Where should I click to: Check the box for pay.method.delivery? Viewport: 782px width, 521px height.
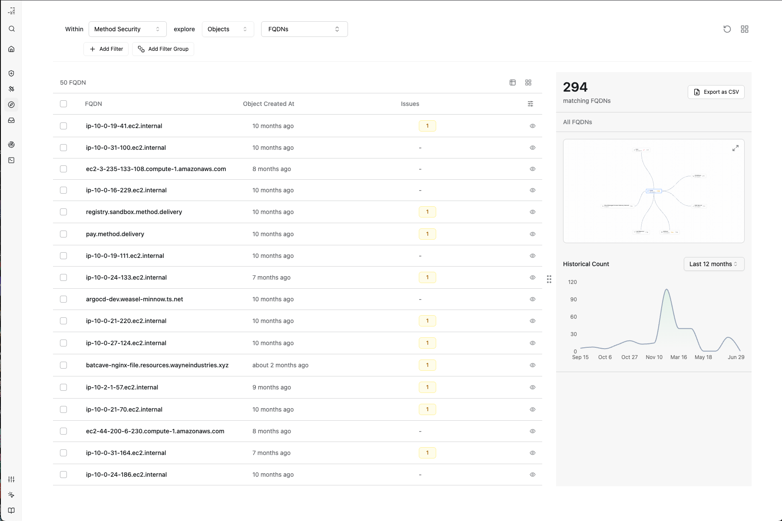63,234
